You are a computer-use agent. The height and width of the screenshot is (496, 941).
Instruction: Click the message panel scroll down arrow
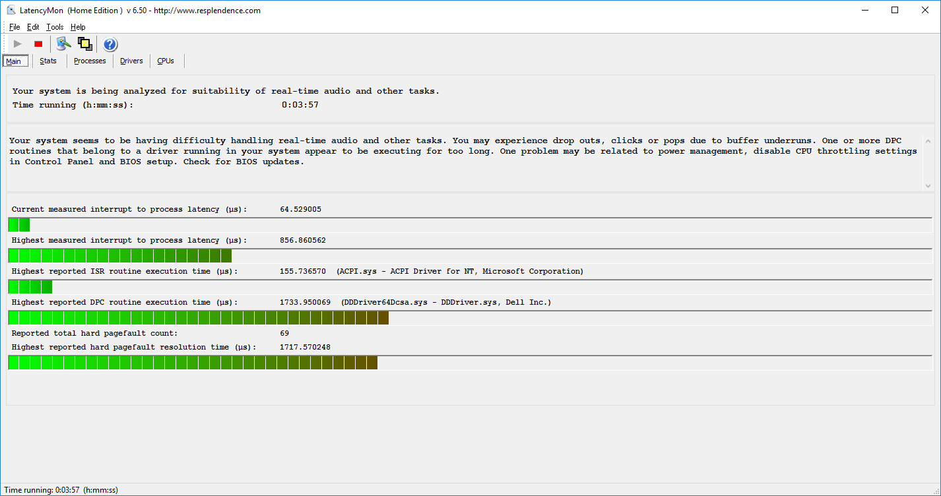click(x=928, y=185)
